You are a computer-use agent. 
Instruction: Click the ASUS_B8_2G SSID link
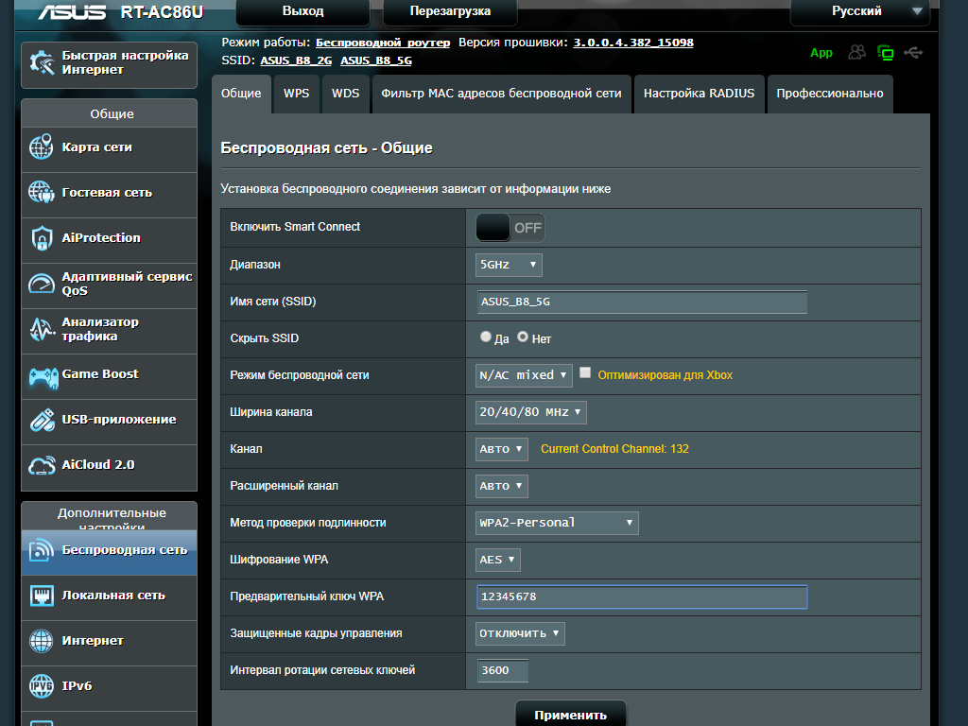296,60
